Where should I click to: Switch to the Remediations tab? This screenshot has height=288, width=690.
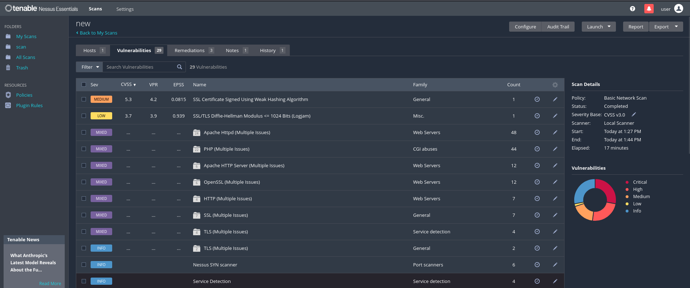194,50
